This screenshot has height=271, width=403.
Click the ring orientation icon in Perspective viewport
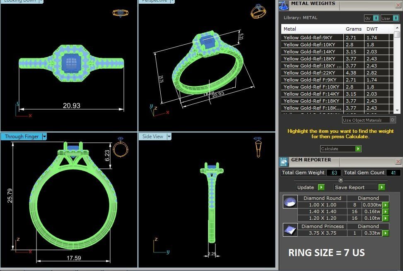tap(258, 11)
